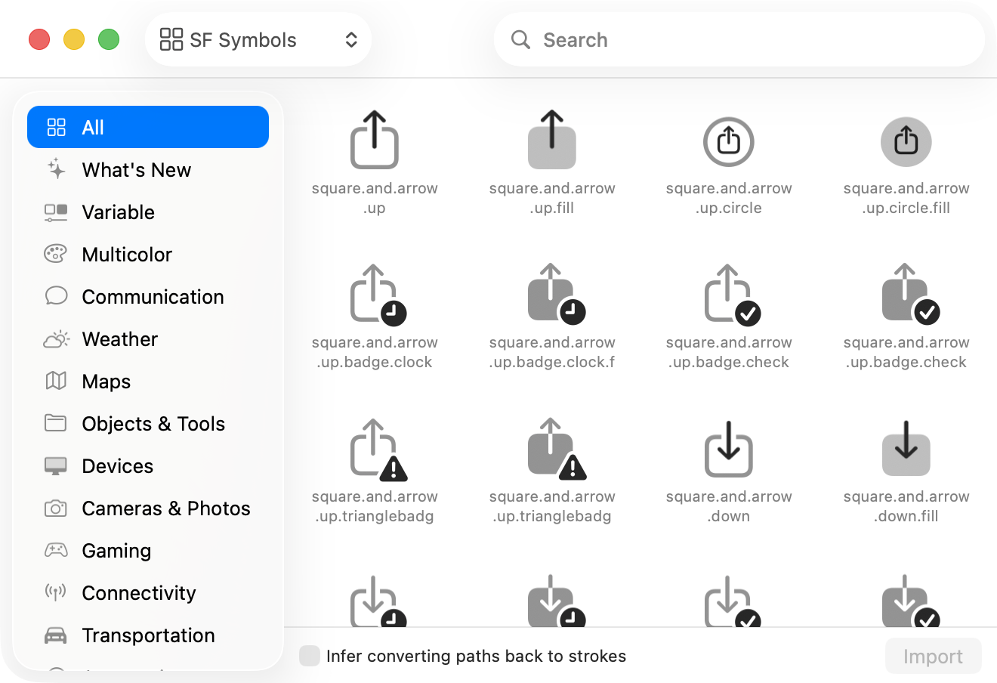This screenshot has width=997, height=683.
Task: Show Weather symbols
Action: tap(148, 338)
